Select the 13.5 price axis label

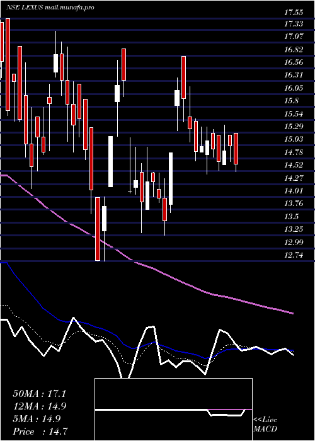291,216
